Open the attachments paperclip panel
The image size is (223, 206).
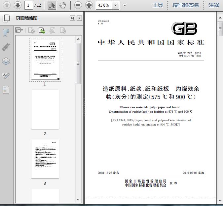click(6, 47)
